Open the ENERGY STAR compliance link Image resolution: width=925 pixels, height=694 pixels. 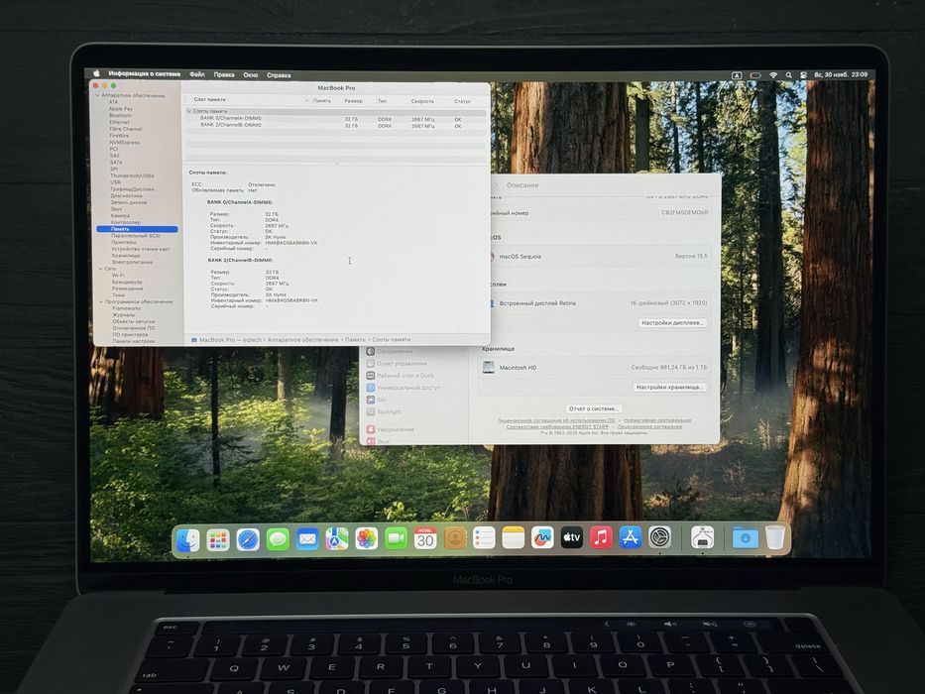[557, 426]
